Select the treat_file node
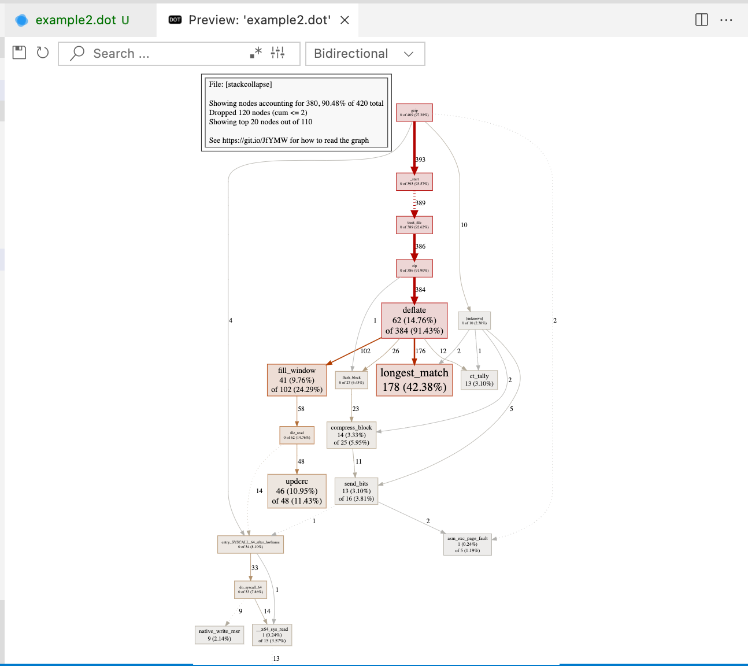 coord(414,225)
